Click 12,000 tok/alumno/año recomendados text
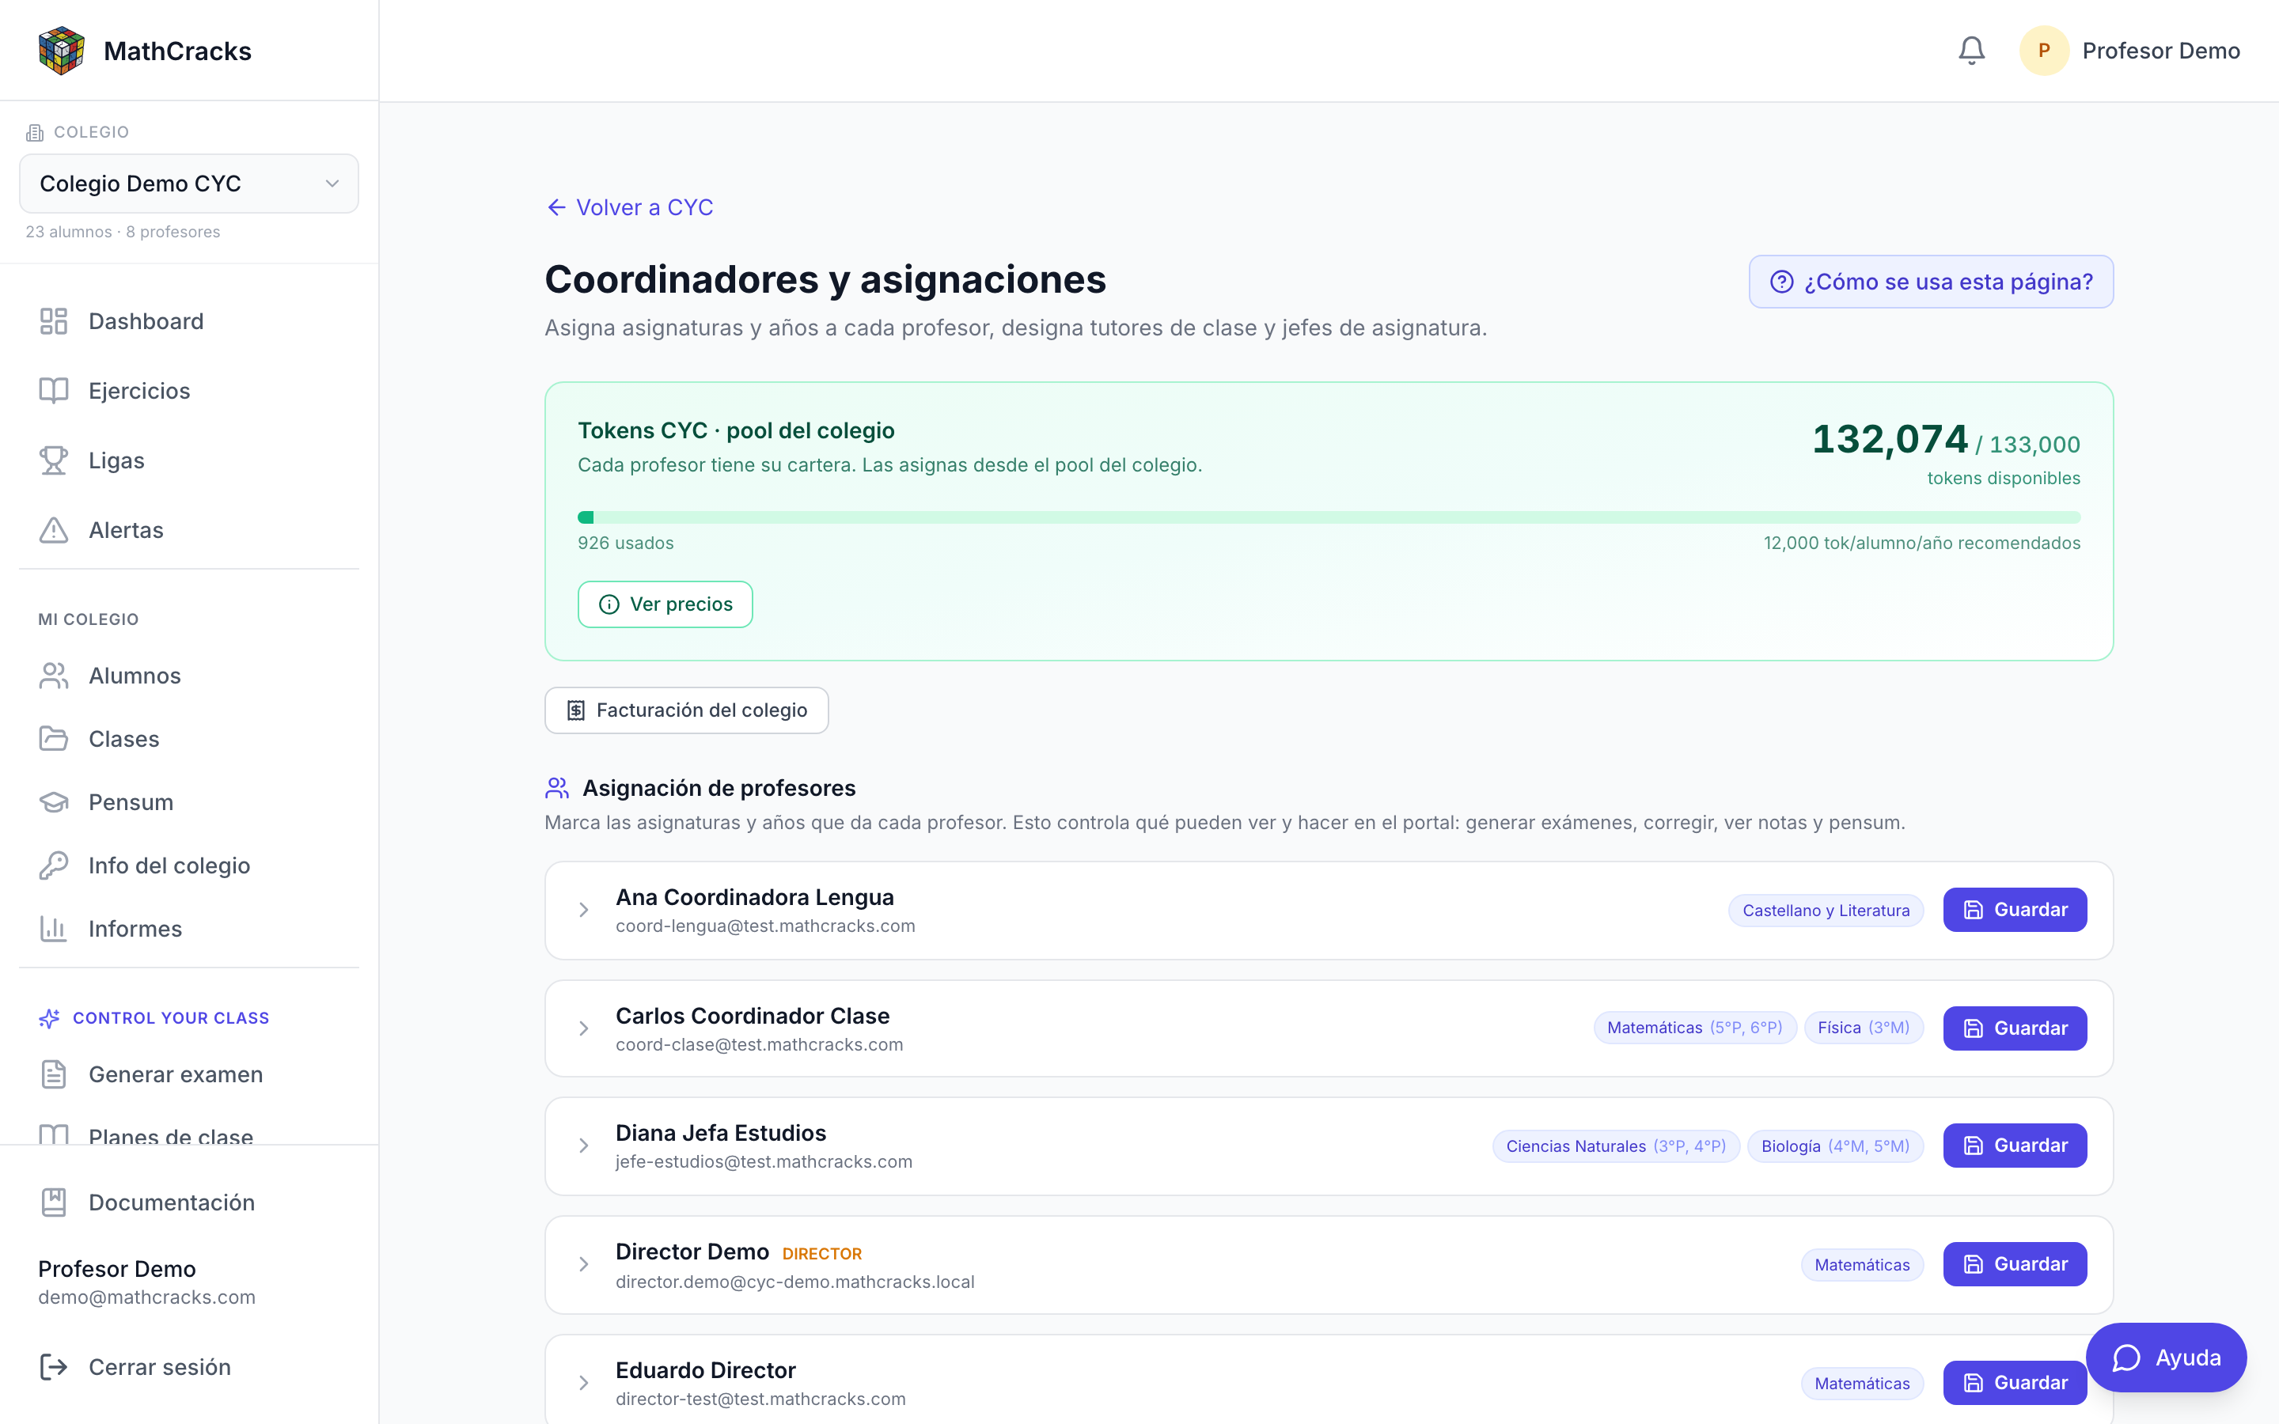 (1921, 543)
